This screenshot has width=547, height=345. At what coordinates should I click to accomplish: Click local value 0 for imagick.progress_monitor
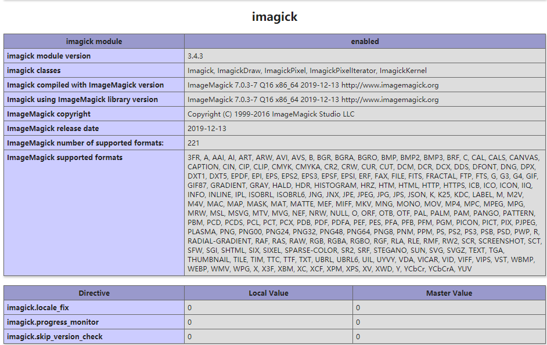coord(189,322)
